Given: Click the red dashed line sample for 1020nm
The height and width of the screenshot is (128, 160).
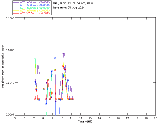Looking at the screenshot, I should (16, 13).
